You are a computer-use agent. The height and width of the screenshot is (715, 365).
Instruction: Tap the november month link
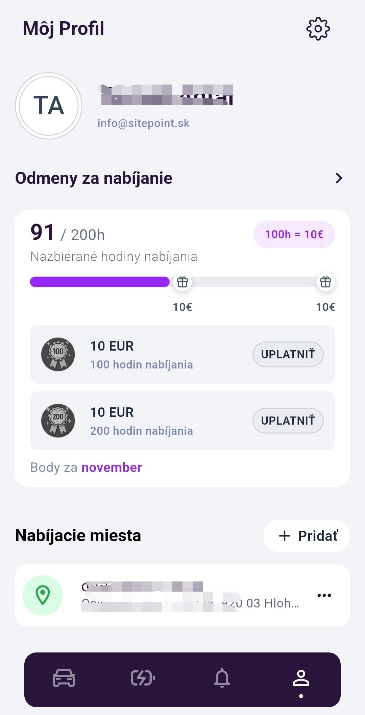click(x=112, y=468)
